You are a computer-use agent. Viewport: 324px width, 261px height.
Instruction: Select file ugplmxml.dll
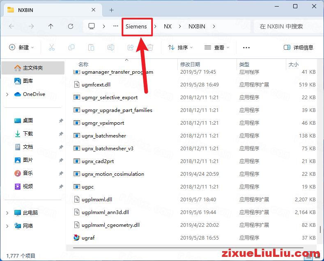click(97, 200)
